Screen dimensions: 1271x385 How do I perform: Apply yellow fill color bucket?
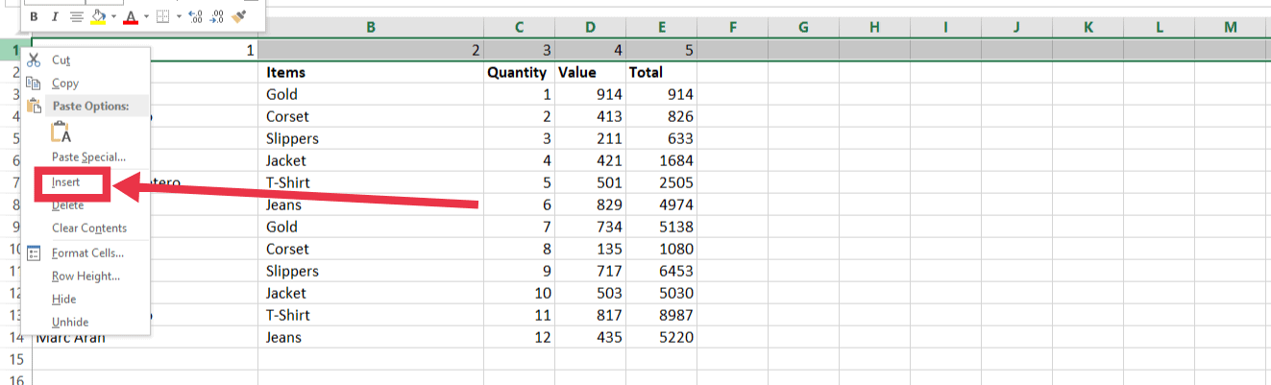(x=98, y=16)
